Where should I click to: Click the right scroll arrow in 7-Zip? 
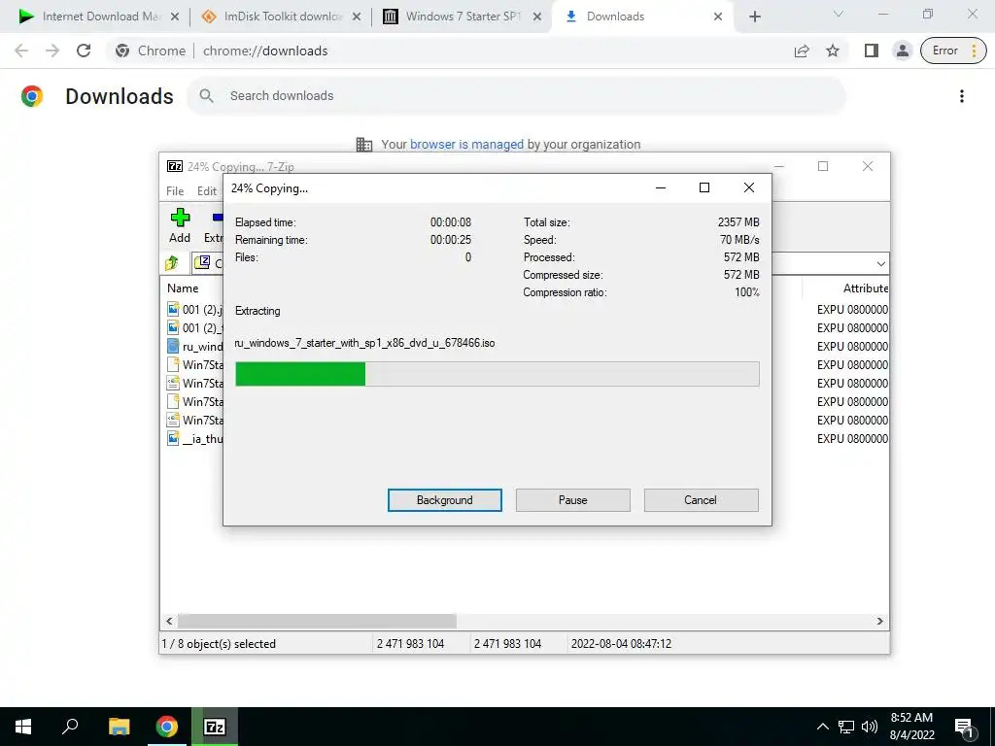click(x=879, y=621)
